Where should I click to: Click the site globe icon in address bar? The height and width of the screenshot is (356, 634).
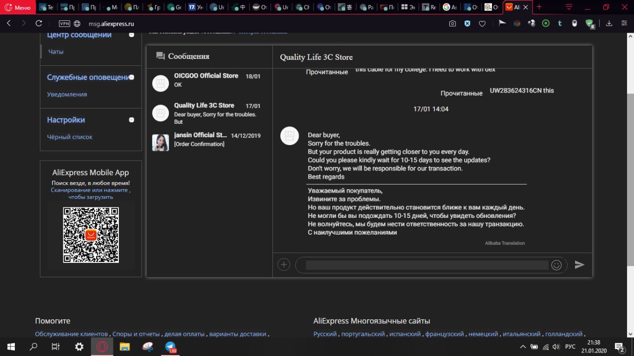coord(77,23)
